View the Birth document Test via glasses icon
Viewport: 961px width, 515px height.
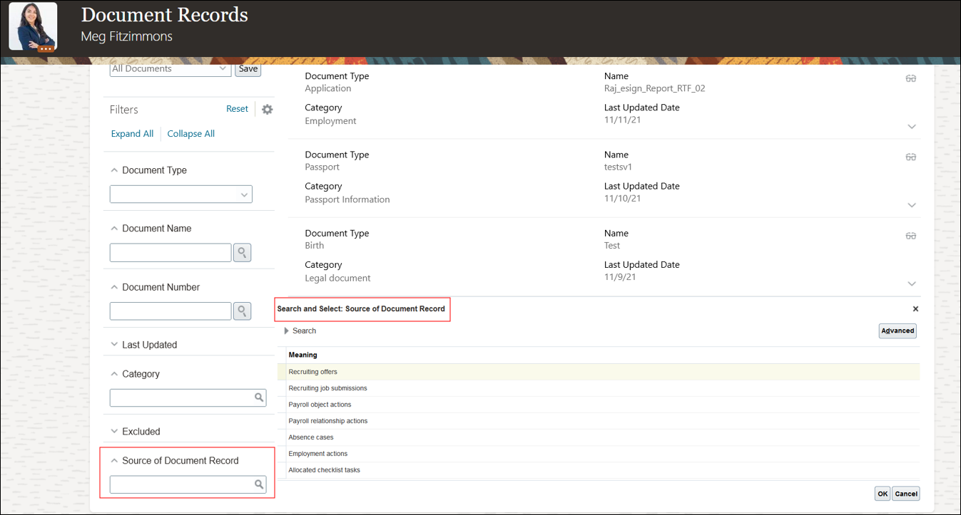tap(910, 236)
